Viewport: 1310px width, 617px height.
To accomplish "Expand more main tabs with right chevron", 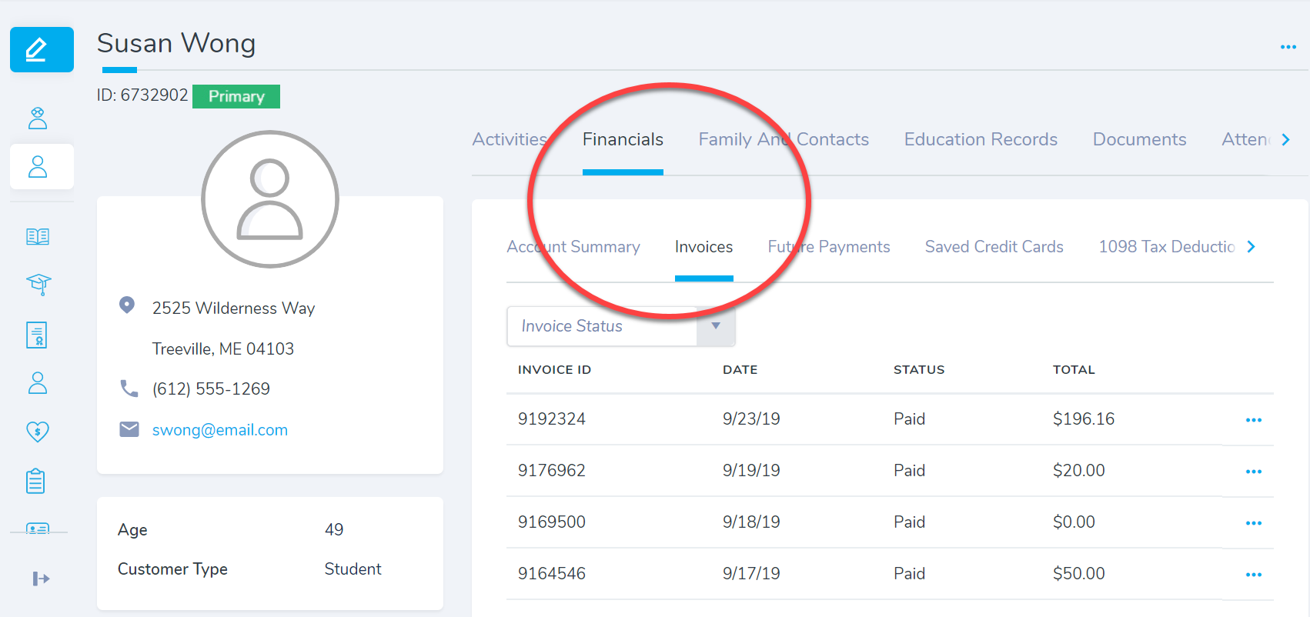I will [1285, 140].
